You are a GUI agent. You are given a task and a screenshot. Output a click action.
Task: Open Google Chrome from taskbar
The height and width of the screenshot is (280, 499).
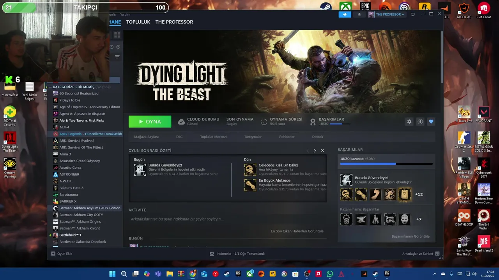[193, 274]
